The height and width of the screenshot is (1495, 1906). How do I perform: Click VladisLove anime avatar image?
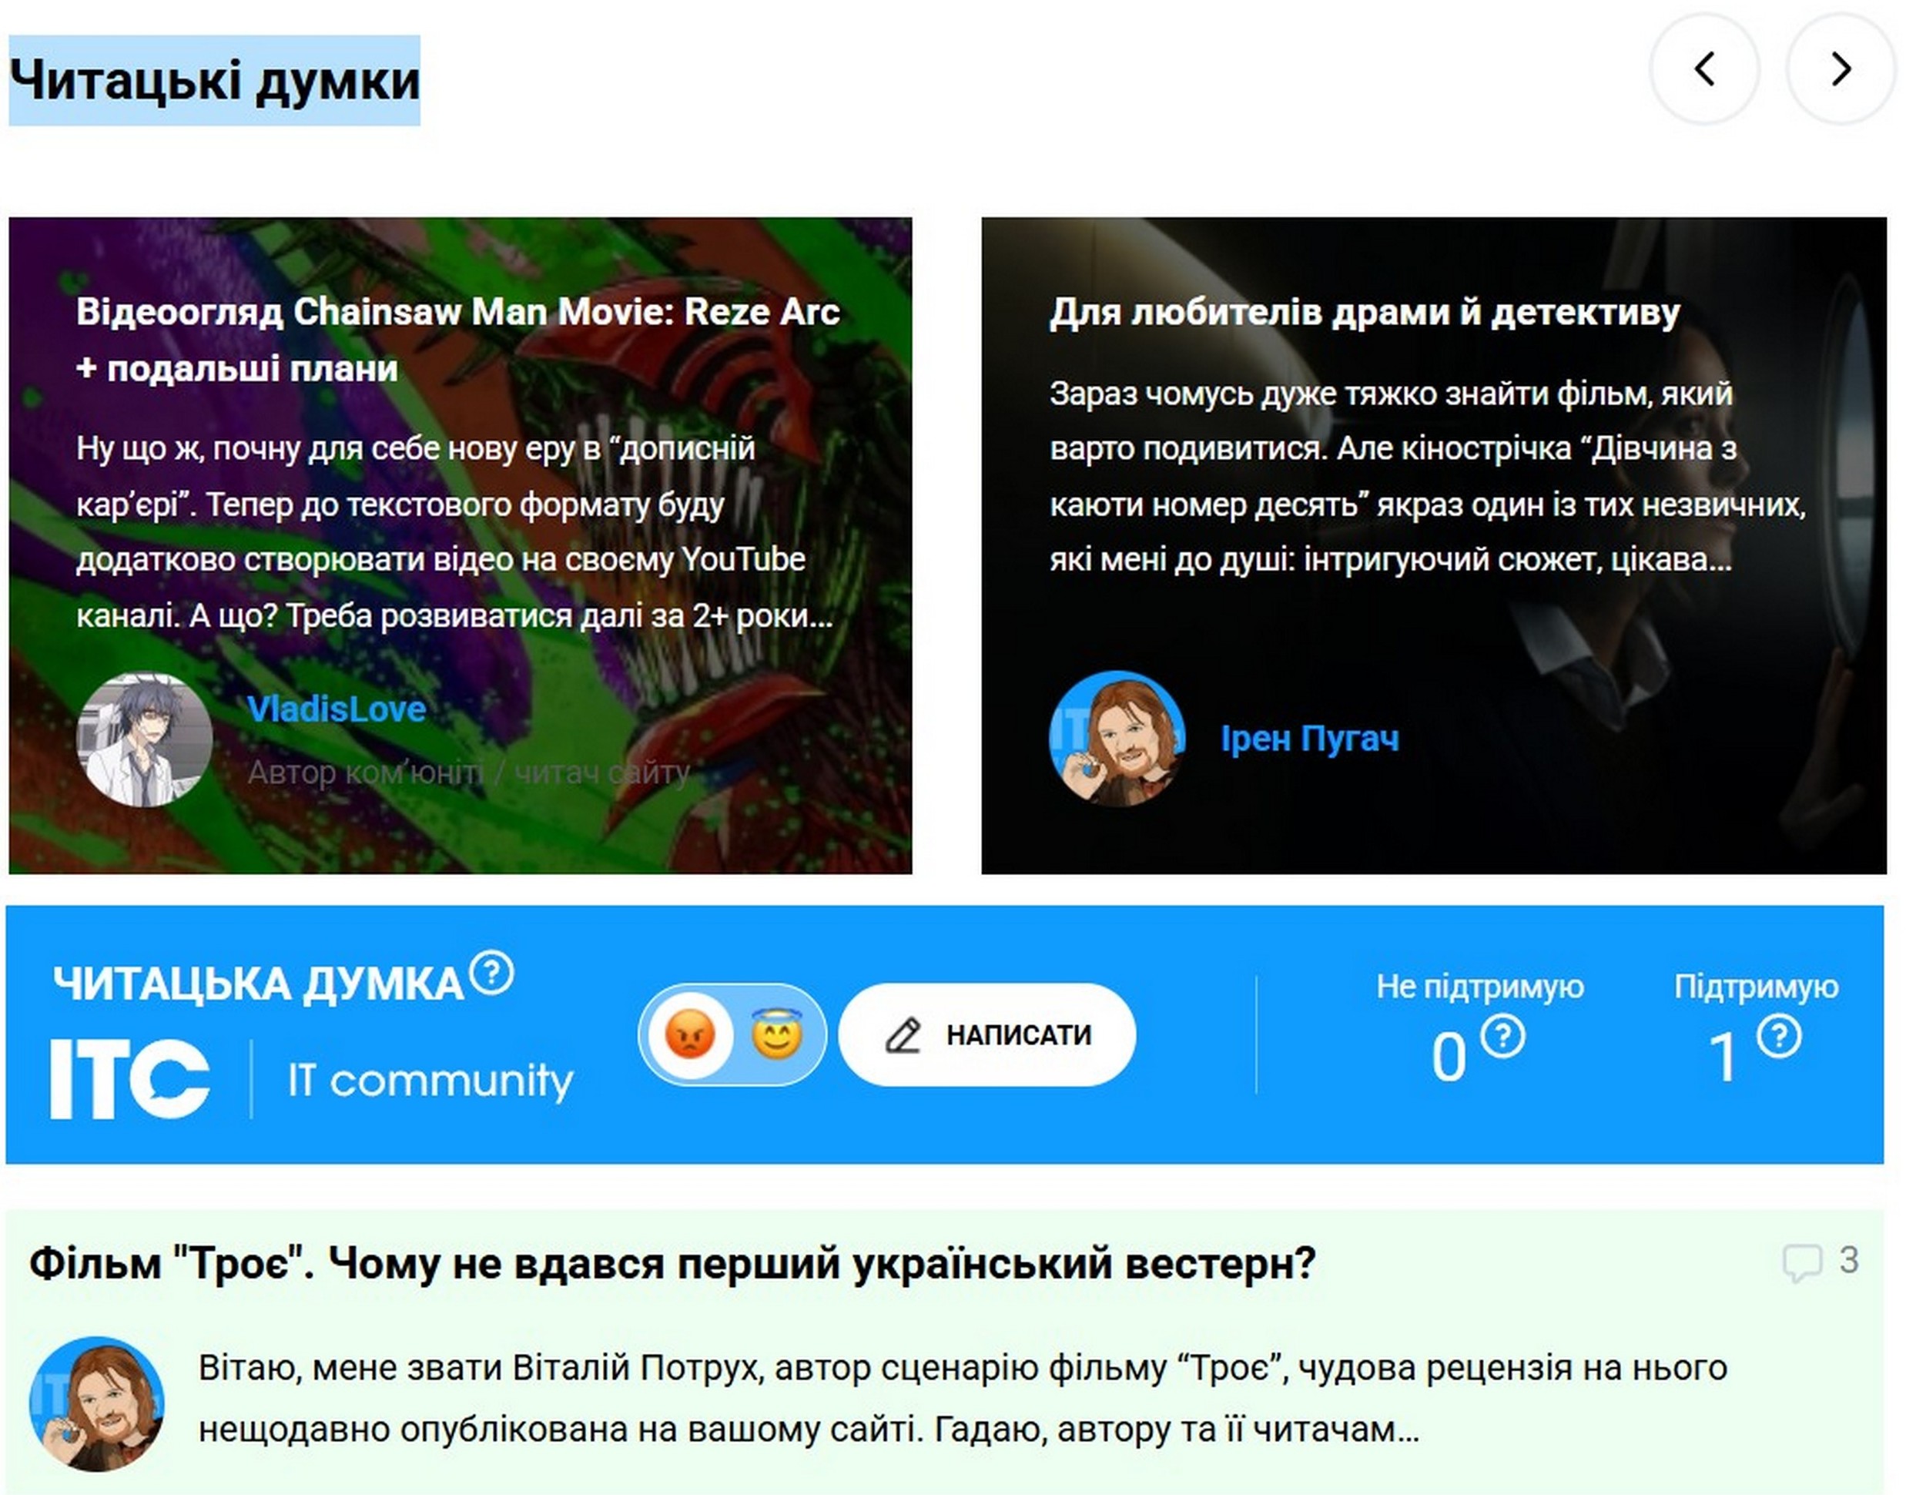(145, 739)
